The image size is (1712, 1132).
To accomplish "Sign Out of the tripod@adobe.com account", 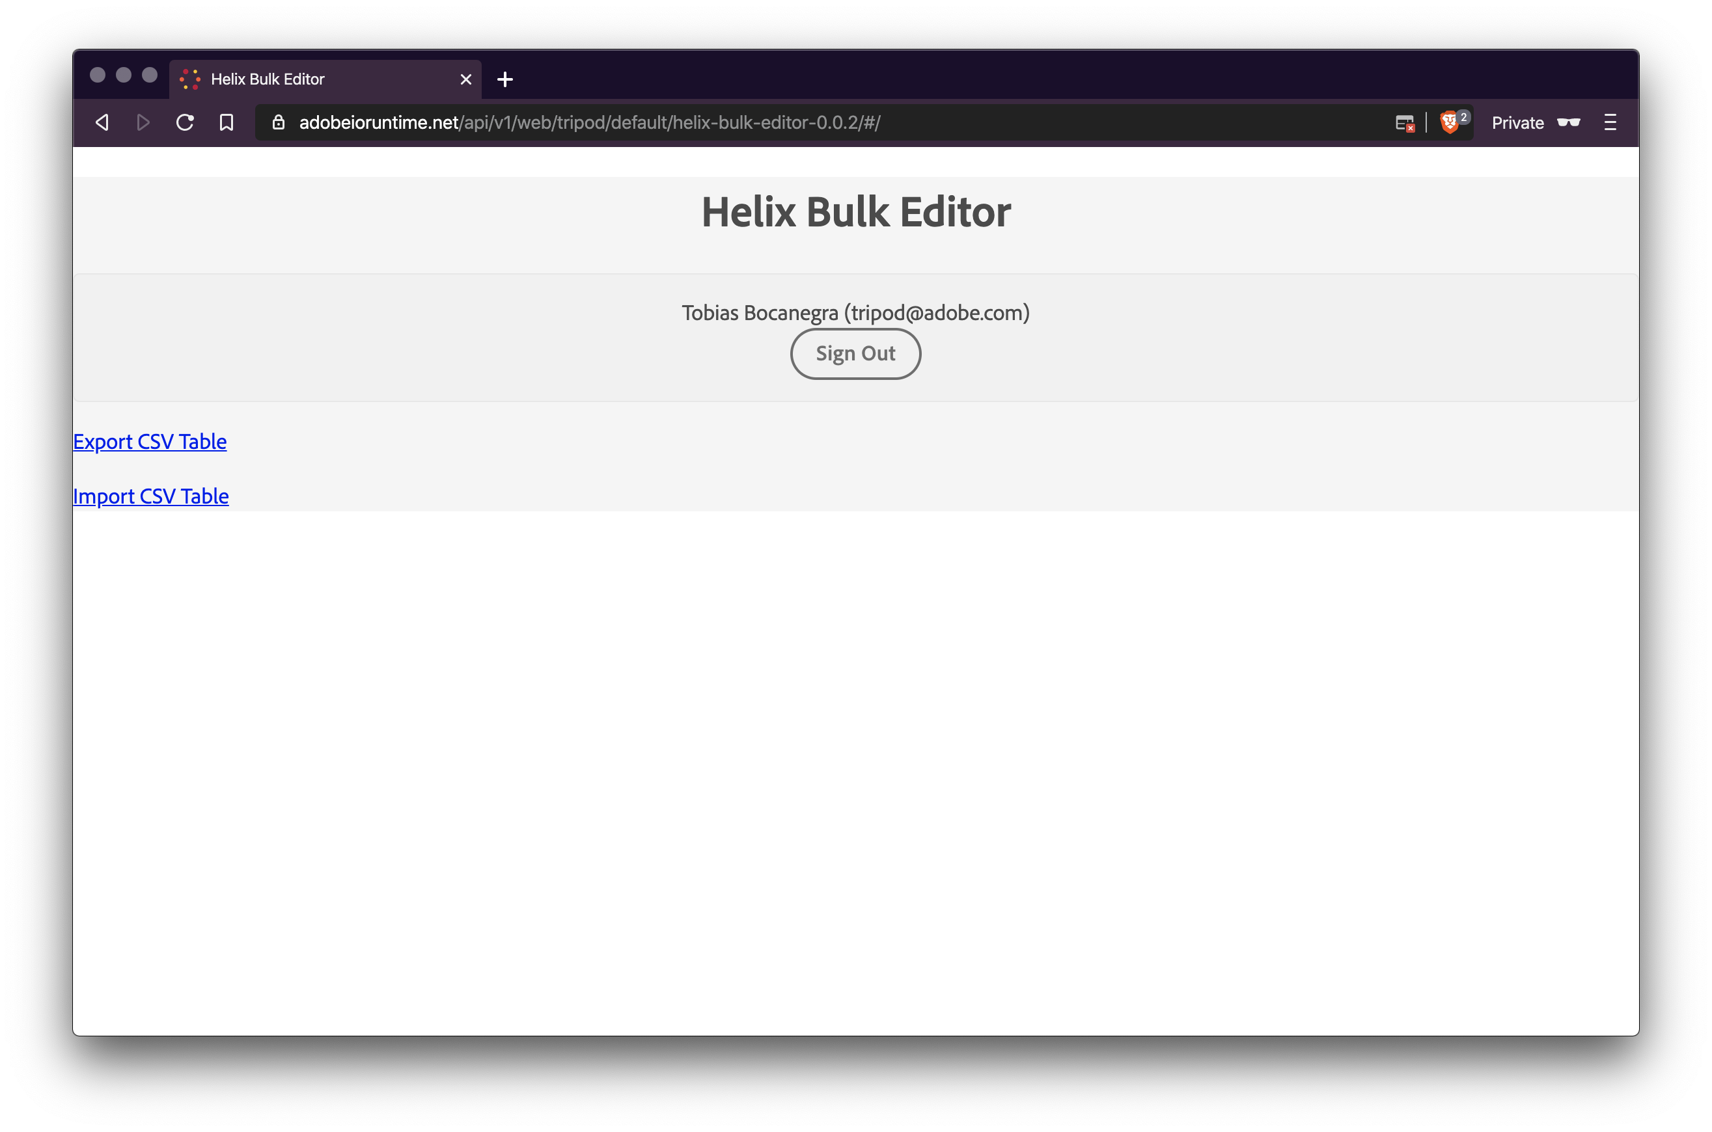I will pyautogui.click(x=855, y=354).
